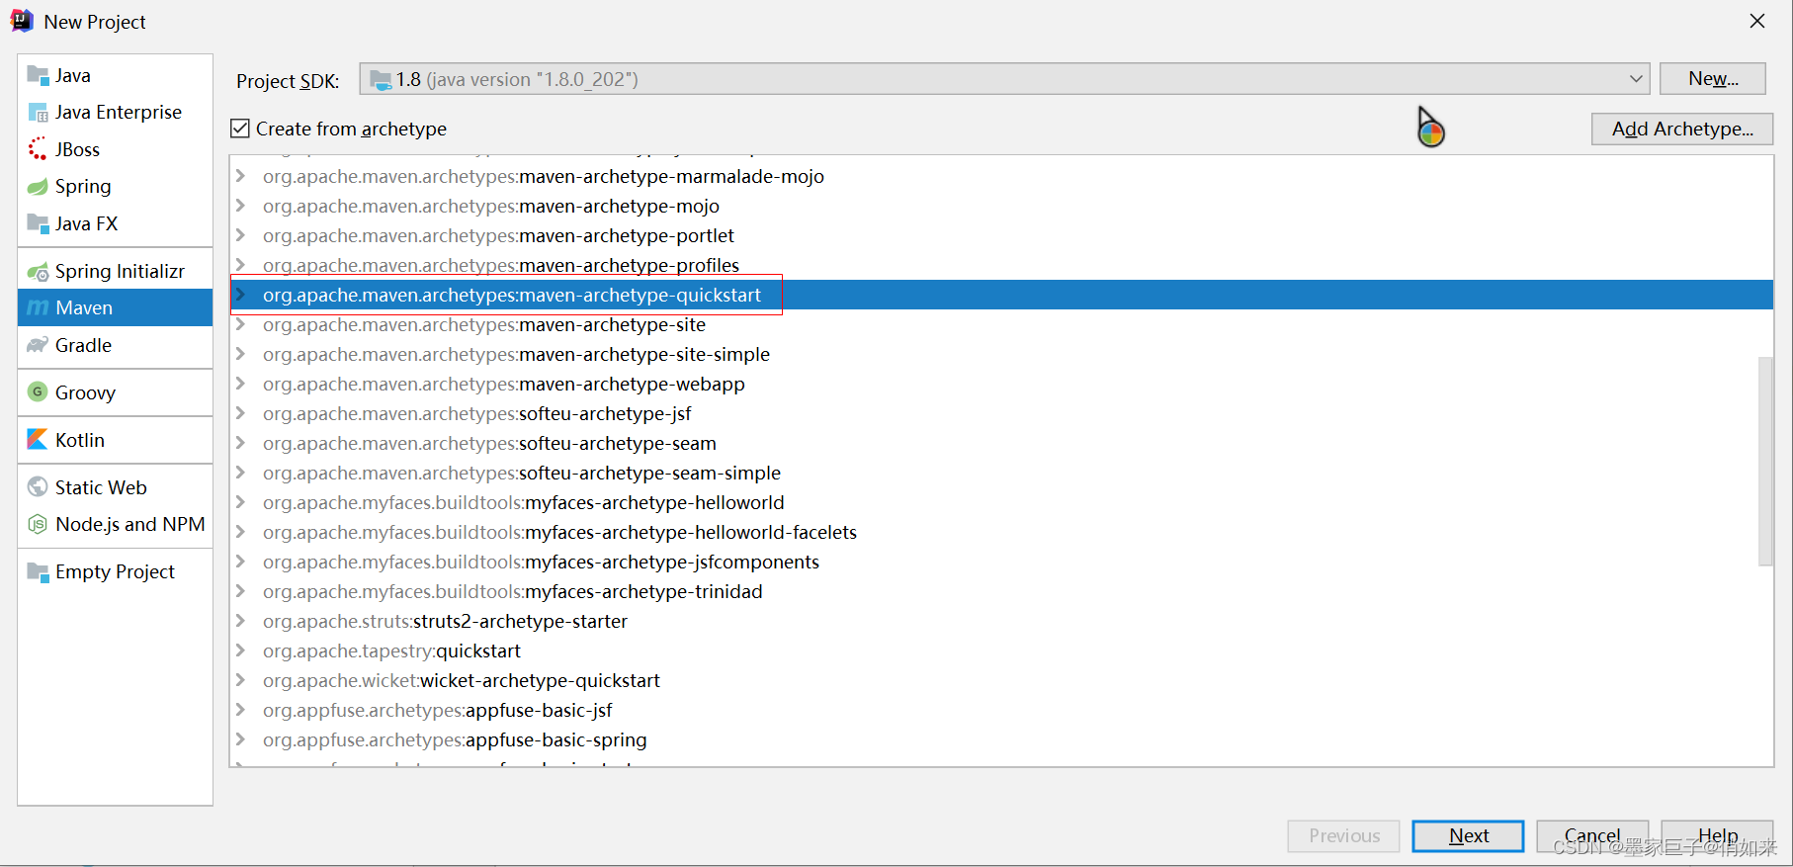1793x867 pixels.
Task: Click Add Archetype... button
Action: 1682,129
